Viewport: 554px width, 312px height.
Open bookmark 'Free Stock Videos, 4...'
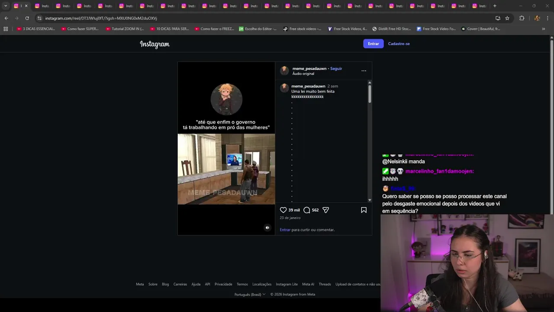point(347,29)
